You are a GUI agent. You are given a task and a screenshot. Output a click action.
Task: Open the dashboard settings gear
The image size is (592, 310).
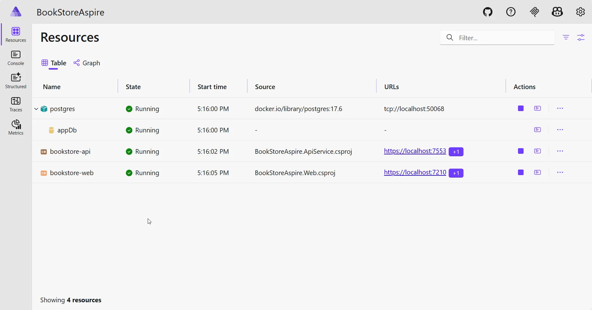coord(581,12)
